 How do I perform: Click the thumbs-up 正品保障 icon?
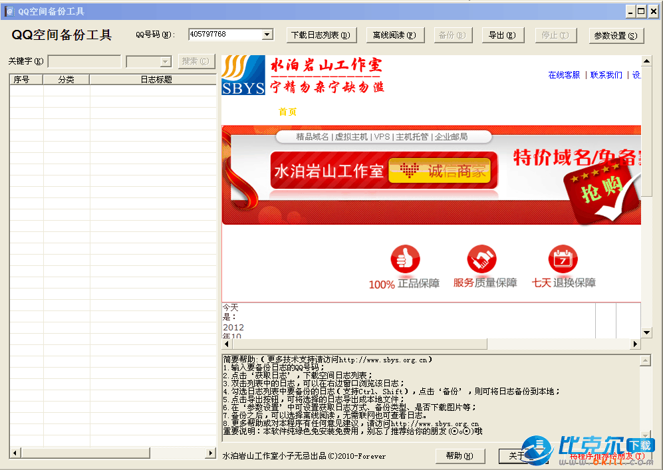click(x=405, y=259)
